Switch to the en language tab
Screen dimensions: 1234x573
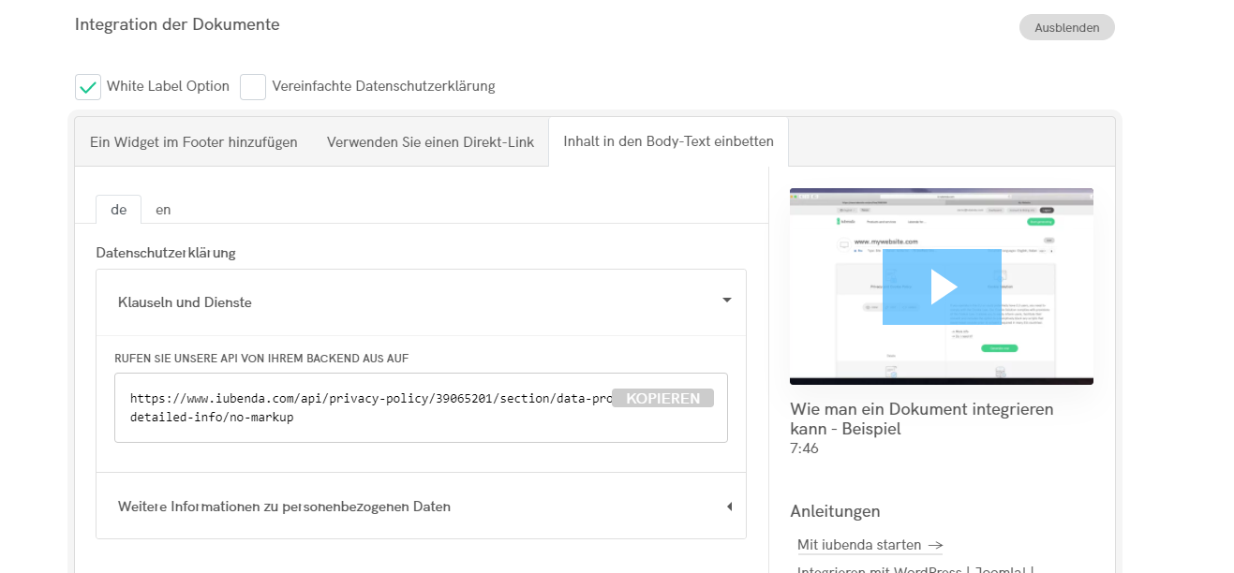coord(163,210)
